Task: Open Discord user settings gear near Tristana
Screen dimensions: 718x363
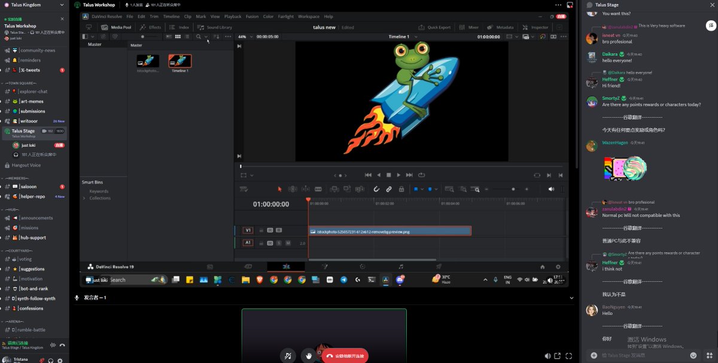Action: pyautogui.click(x=60, y=360)
